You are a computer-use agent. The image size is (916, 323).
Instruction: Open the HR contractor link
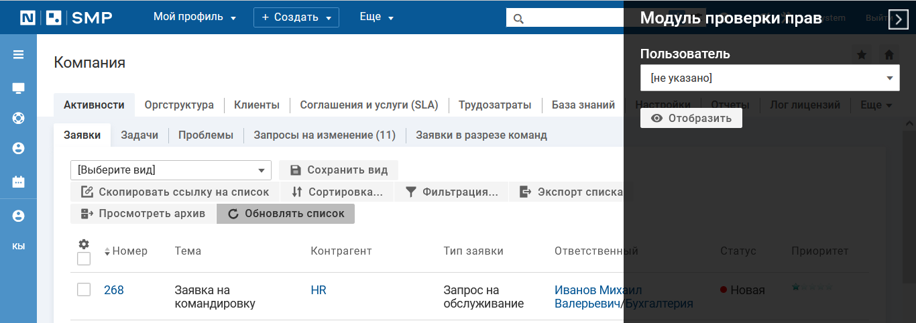[x=319, y=290]
